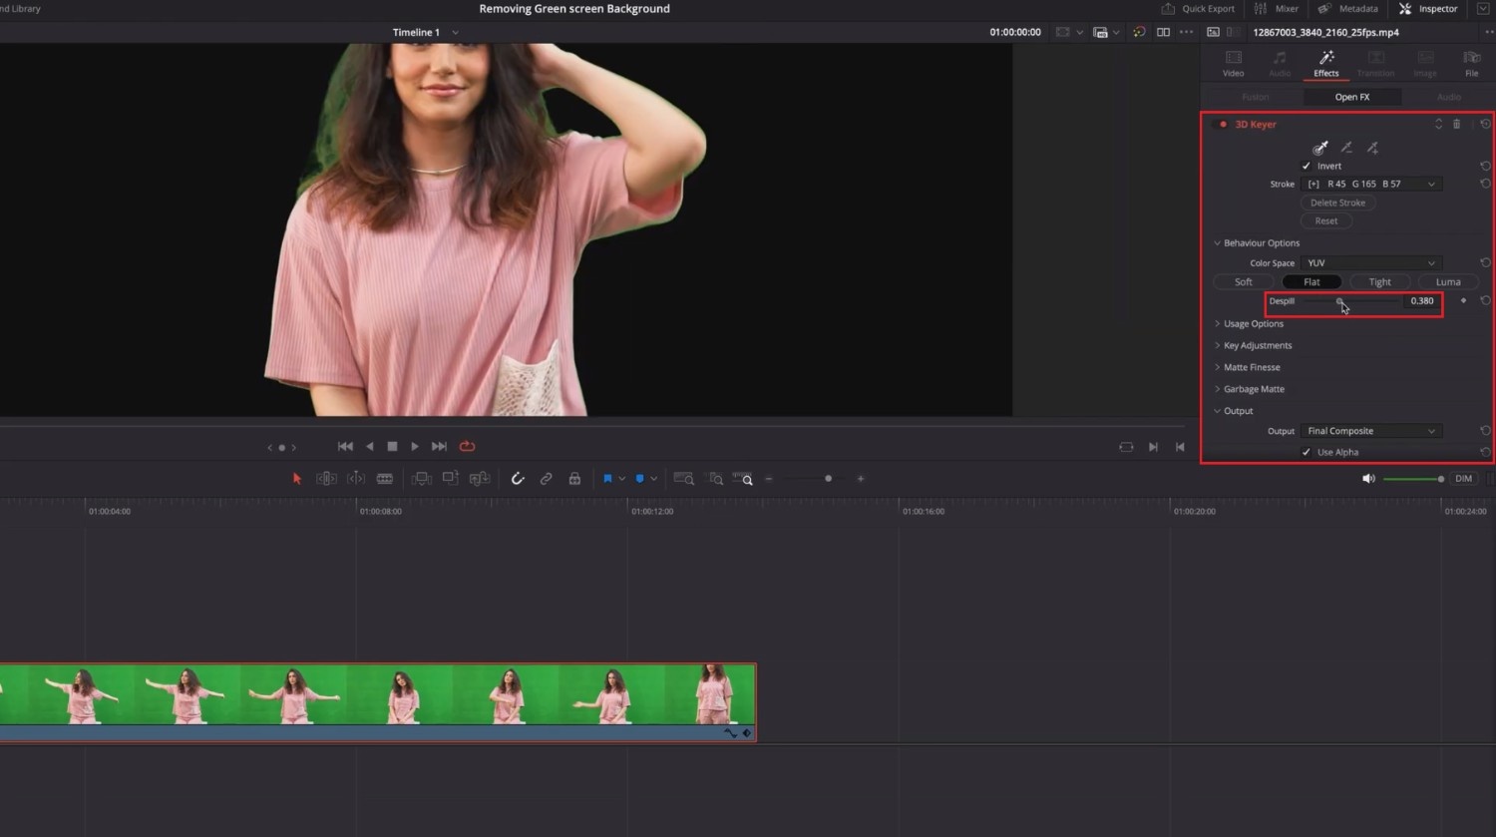Open the Open FX tab
The width and height of the screenshot is (1496, 837).
1352,97
